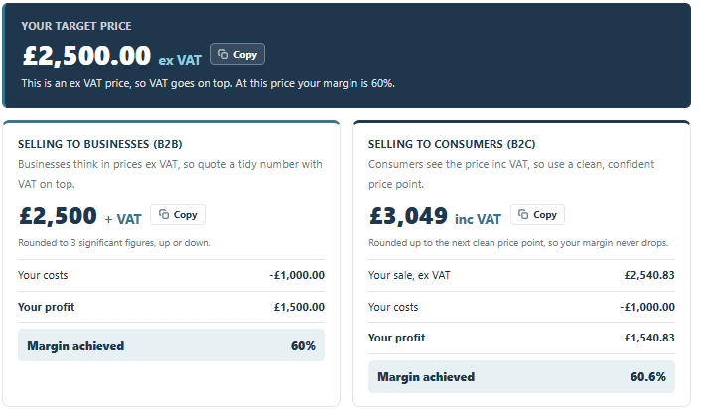Screen dimensions: 701x409
Task: Copy the £2,500.00 ex VAT target price
Action: pos(237,54)
